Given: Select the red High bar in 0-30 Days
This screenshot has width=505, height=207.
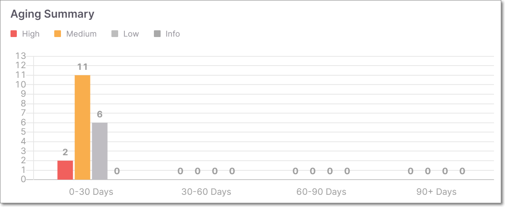Looking at the screenshot, I should (x=65, y=170).
